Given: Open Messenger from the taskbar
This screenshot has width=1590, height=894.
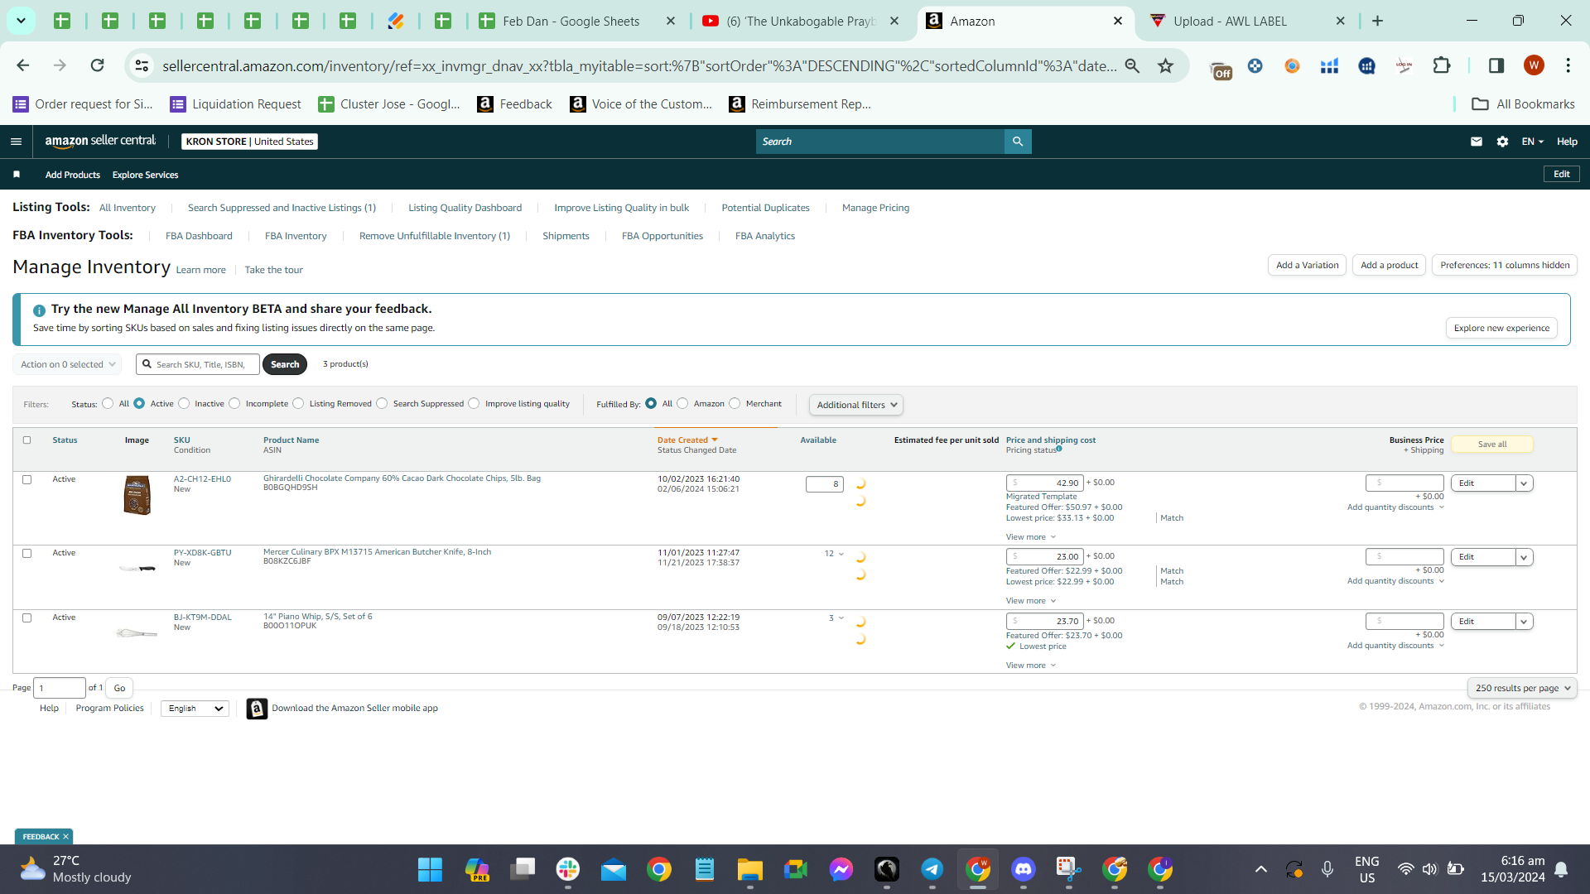Looking at the screenshot, I should click(841, 869).
